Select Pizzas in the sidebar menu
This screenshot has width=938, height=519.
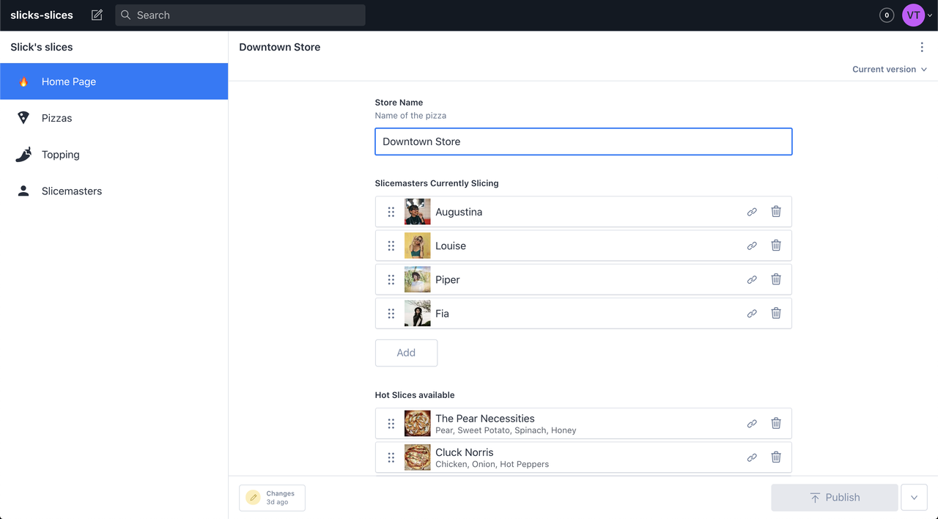(x=56, y=117)
